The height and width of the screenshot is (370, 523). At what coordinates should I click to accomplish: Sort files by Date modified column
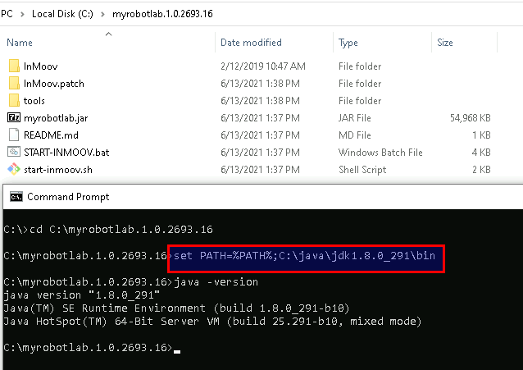point(251,43)
